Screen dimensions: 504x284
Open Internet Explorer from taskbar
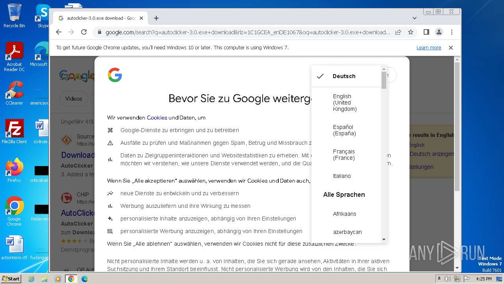click(31, 279)
